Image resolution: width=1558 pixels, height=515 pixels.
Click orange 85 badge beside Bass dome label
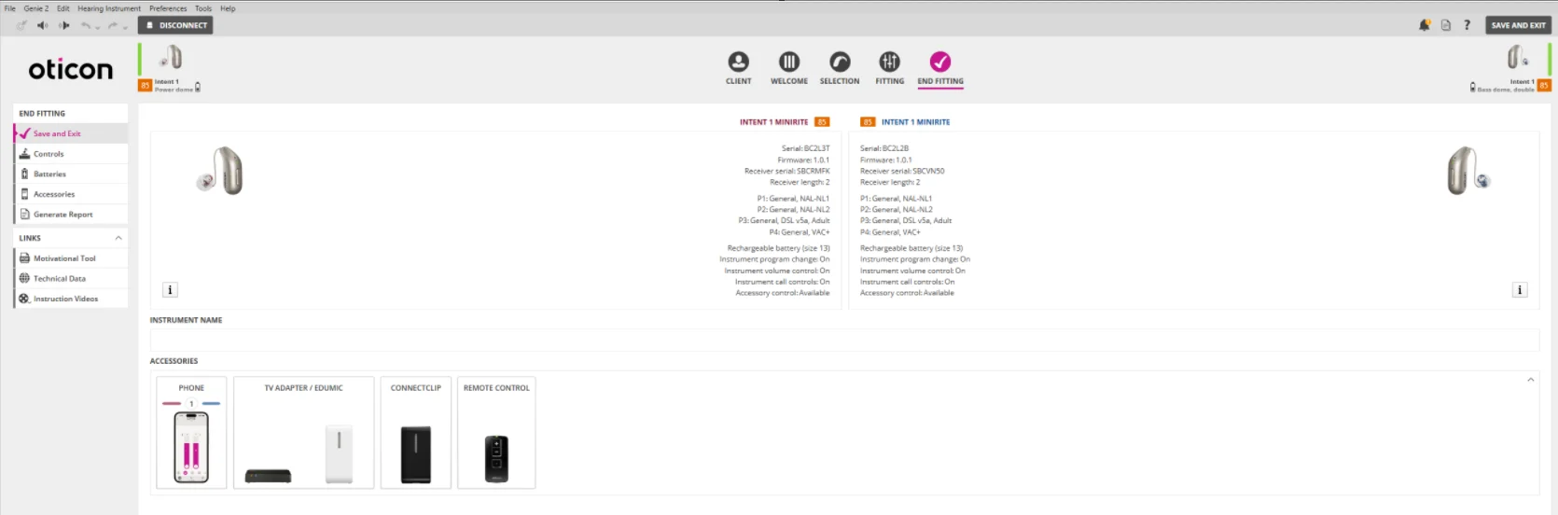[1544, 85]
